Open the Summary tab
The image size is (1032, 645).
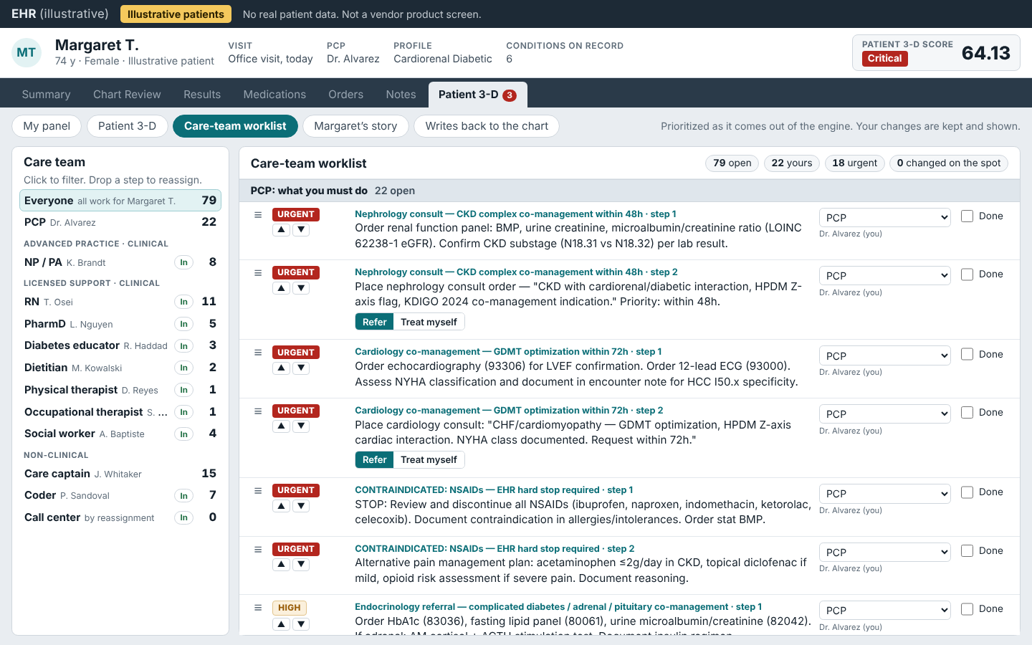click(46, 95)
